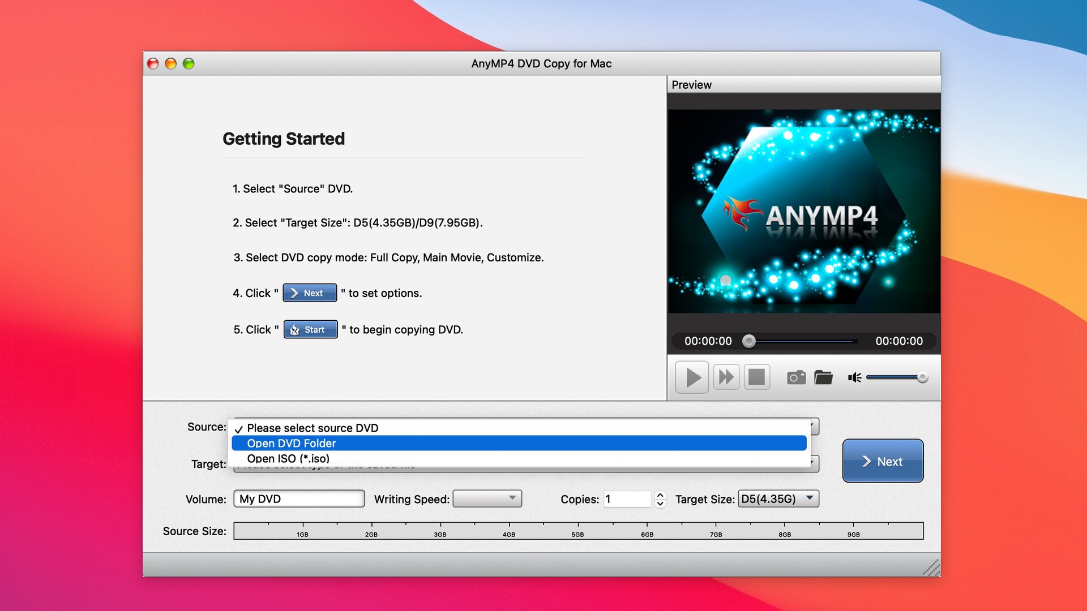Maximize the window with the green button

point(189,63)
